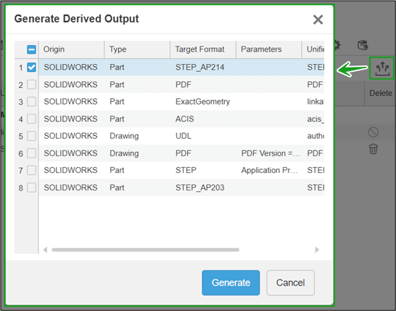The height and width of the screenshot is (311, 396).
Task: Click the horizontal scrollbar thumb
Action: tap(146, 250)
